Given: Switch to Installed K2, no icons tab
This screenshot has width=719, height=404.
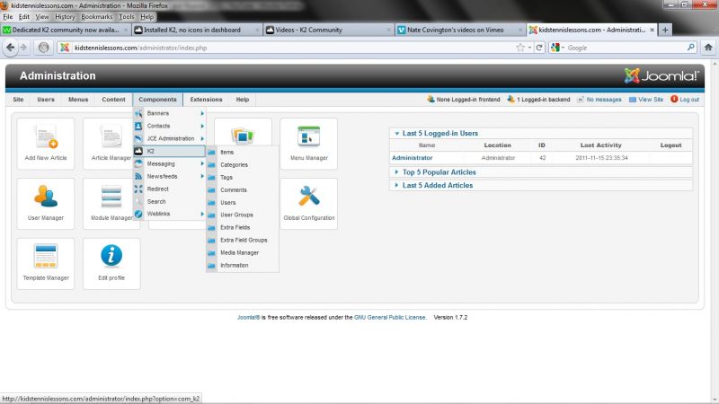Looking at the screenshot, I should click(197, 30).
